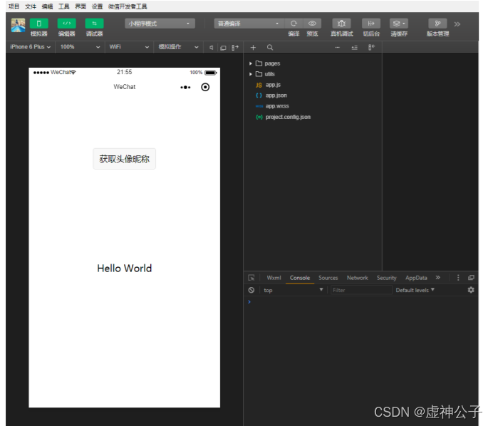Switch to the AppData tab
The image size is (493, 426).
[416, 278]
